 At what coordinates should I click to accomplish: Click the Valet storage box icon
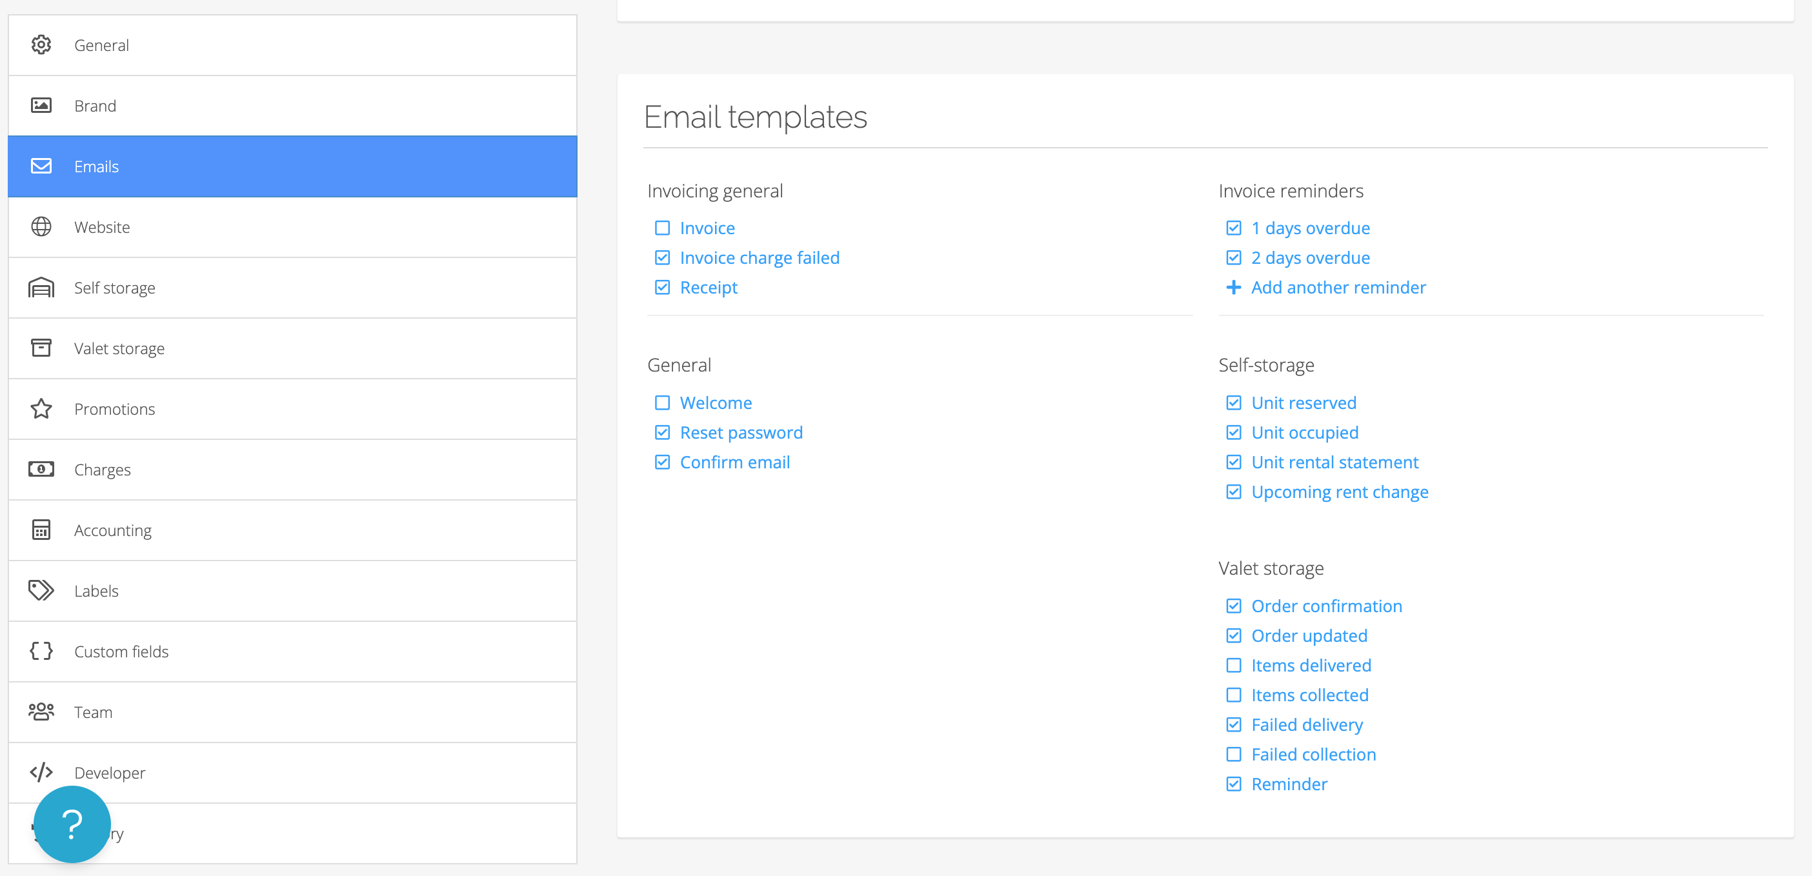tap(41, 348)
